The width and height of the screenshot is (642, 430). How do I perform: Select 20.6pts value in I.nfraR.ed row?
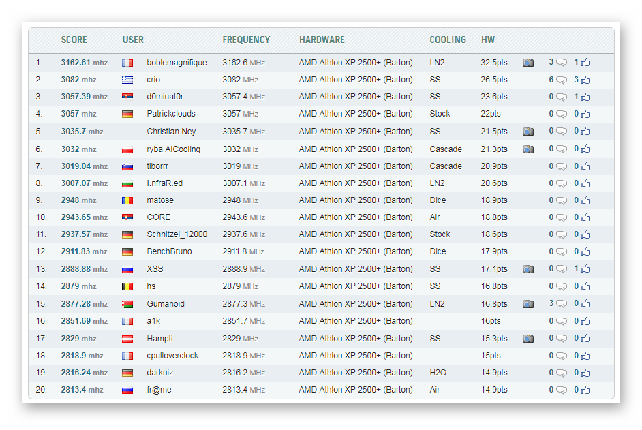pos(494,183)
